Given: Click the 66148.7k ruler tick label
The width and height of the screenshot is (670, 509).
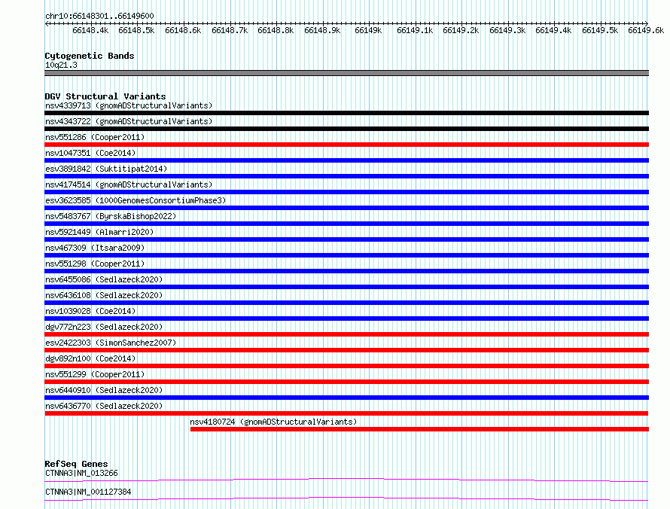Looking at the screenshot, I should pos(230,30).
